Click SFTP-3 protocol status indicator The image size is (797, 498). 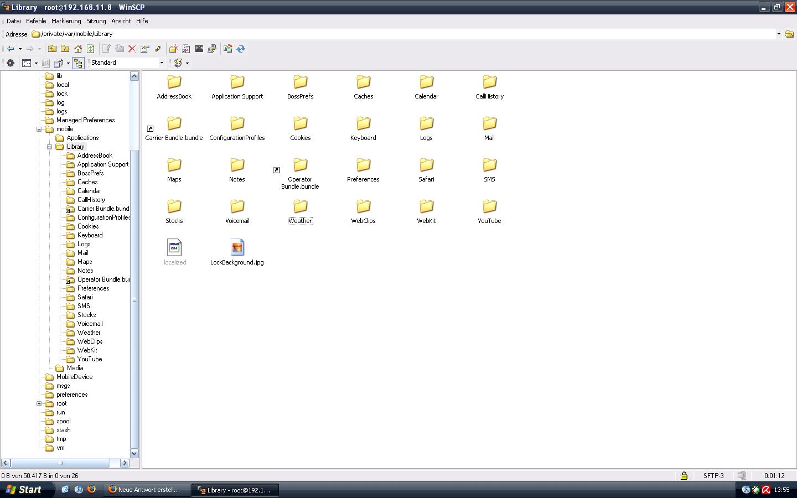pos(713,475)
